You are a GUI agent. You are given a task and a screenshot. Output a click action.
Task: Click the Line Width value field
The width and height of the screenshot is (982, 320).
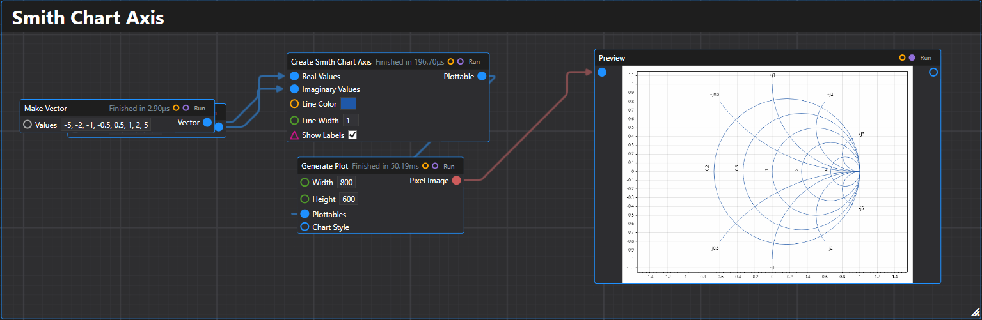click(351, 120)
